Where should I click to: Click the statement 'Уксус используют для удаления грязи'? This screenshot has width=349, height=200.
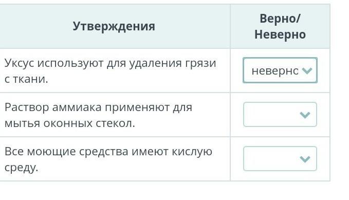click(110, 63)
